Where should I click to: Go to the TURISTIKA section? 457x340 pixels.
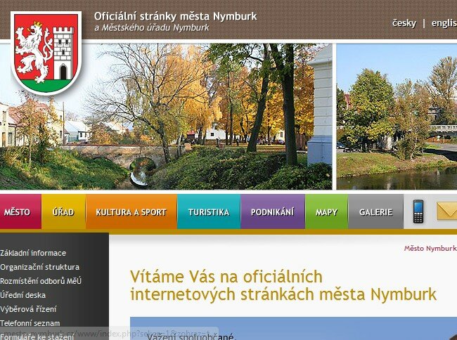click(209, 211)
